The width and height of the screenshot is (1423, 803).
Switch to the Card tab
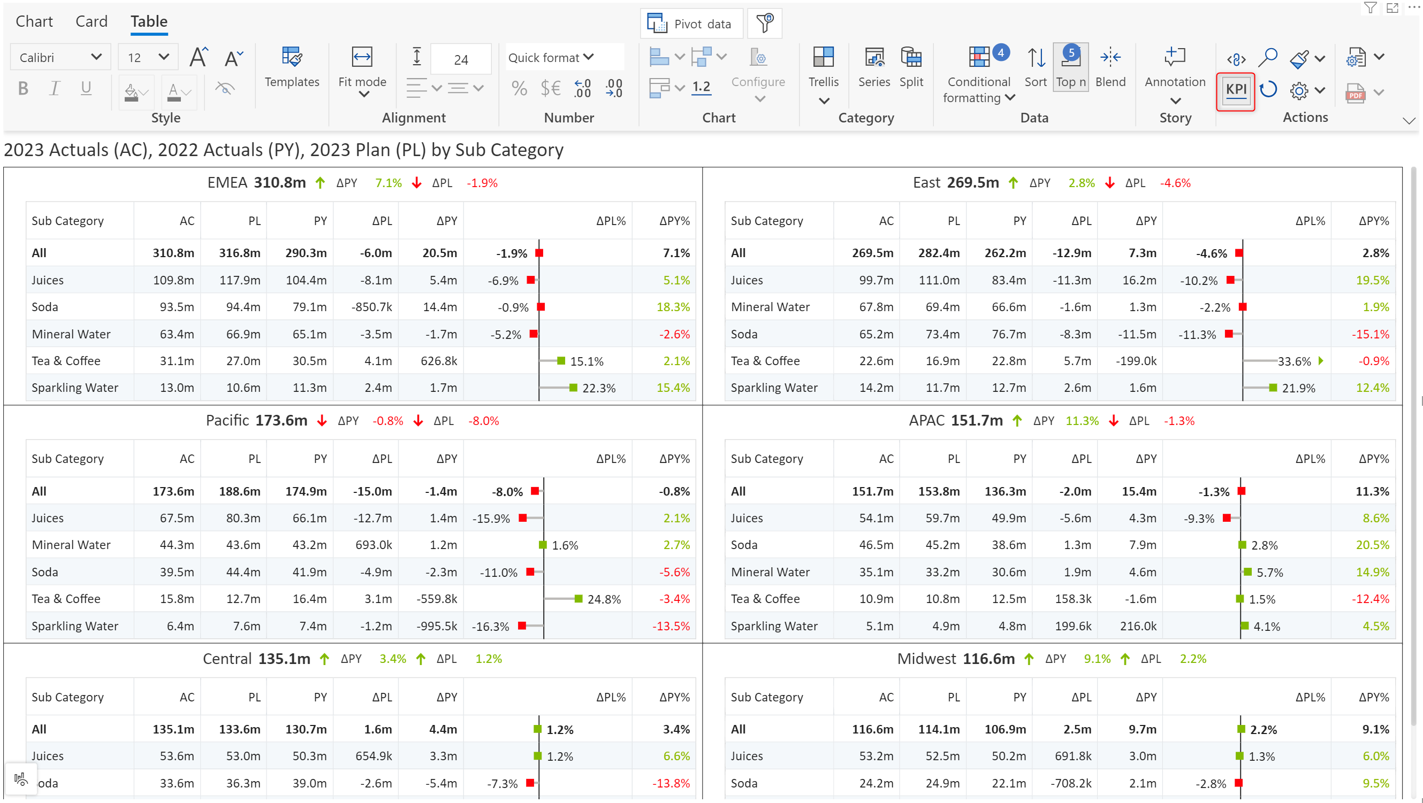pyautogui.click(x=91, y=21)
